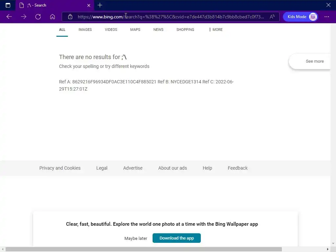This screenshot has width=336, height=252.
Task: Open About our ads link
Action: pyautogui.click(x=173, y=168)
